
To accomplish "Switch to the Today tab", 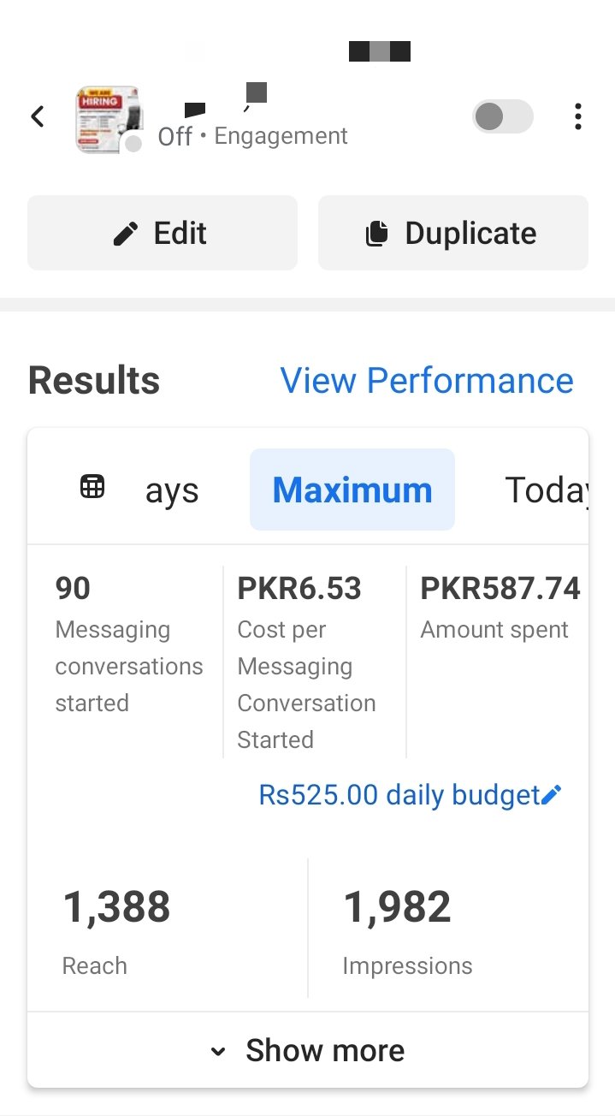I will coord(546,490).
